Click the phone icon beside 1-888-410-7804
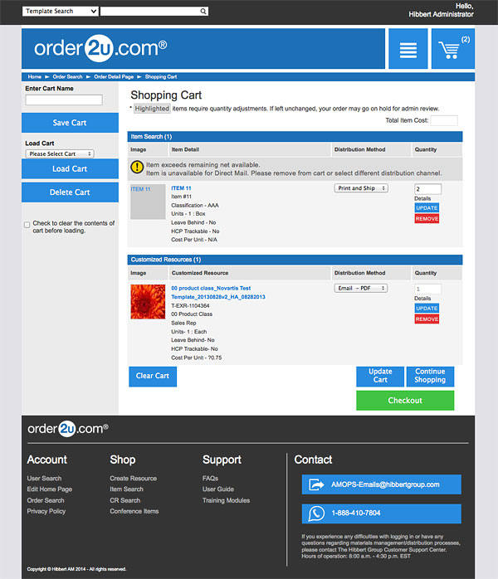The width and height of the screenshot is (498, 579). (316, 513)
